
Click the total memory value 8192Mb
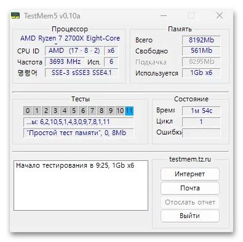(x=201, y=40)
